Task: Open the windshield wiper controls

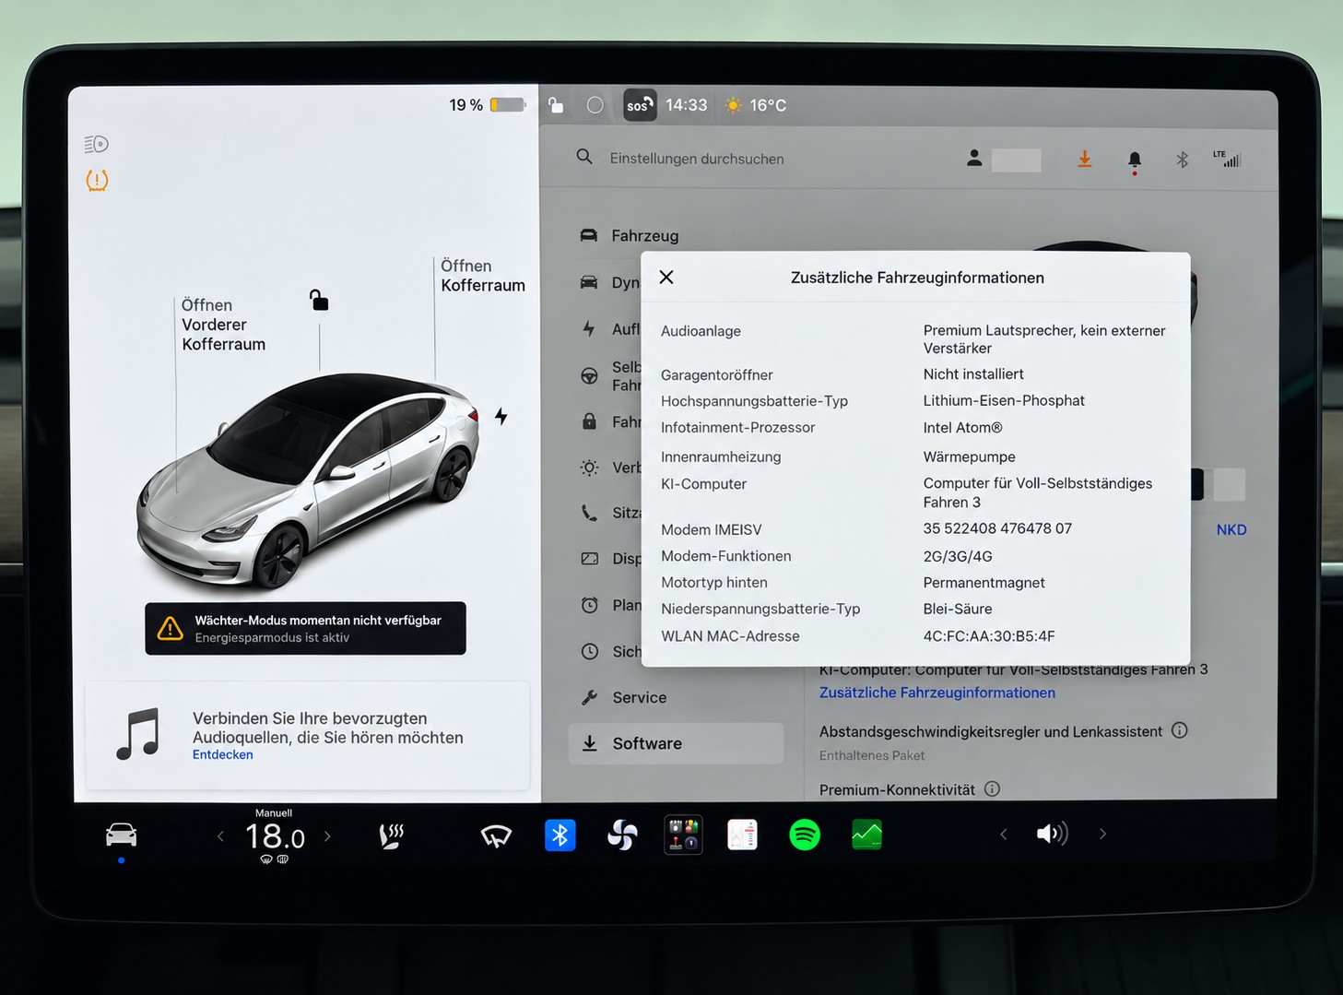Action: [x=496, y=836]
